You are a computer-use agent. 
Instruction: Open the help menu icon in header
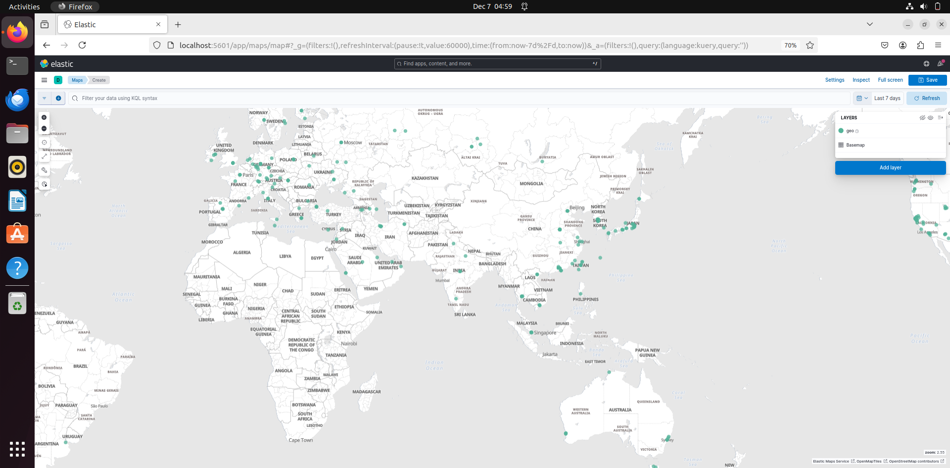pyautogui.click(x=926, y=64)
